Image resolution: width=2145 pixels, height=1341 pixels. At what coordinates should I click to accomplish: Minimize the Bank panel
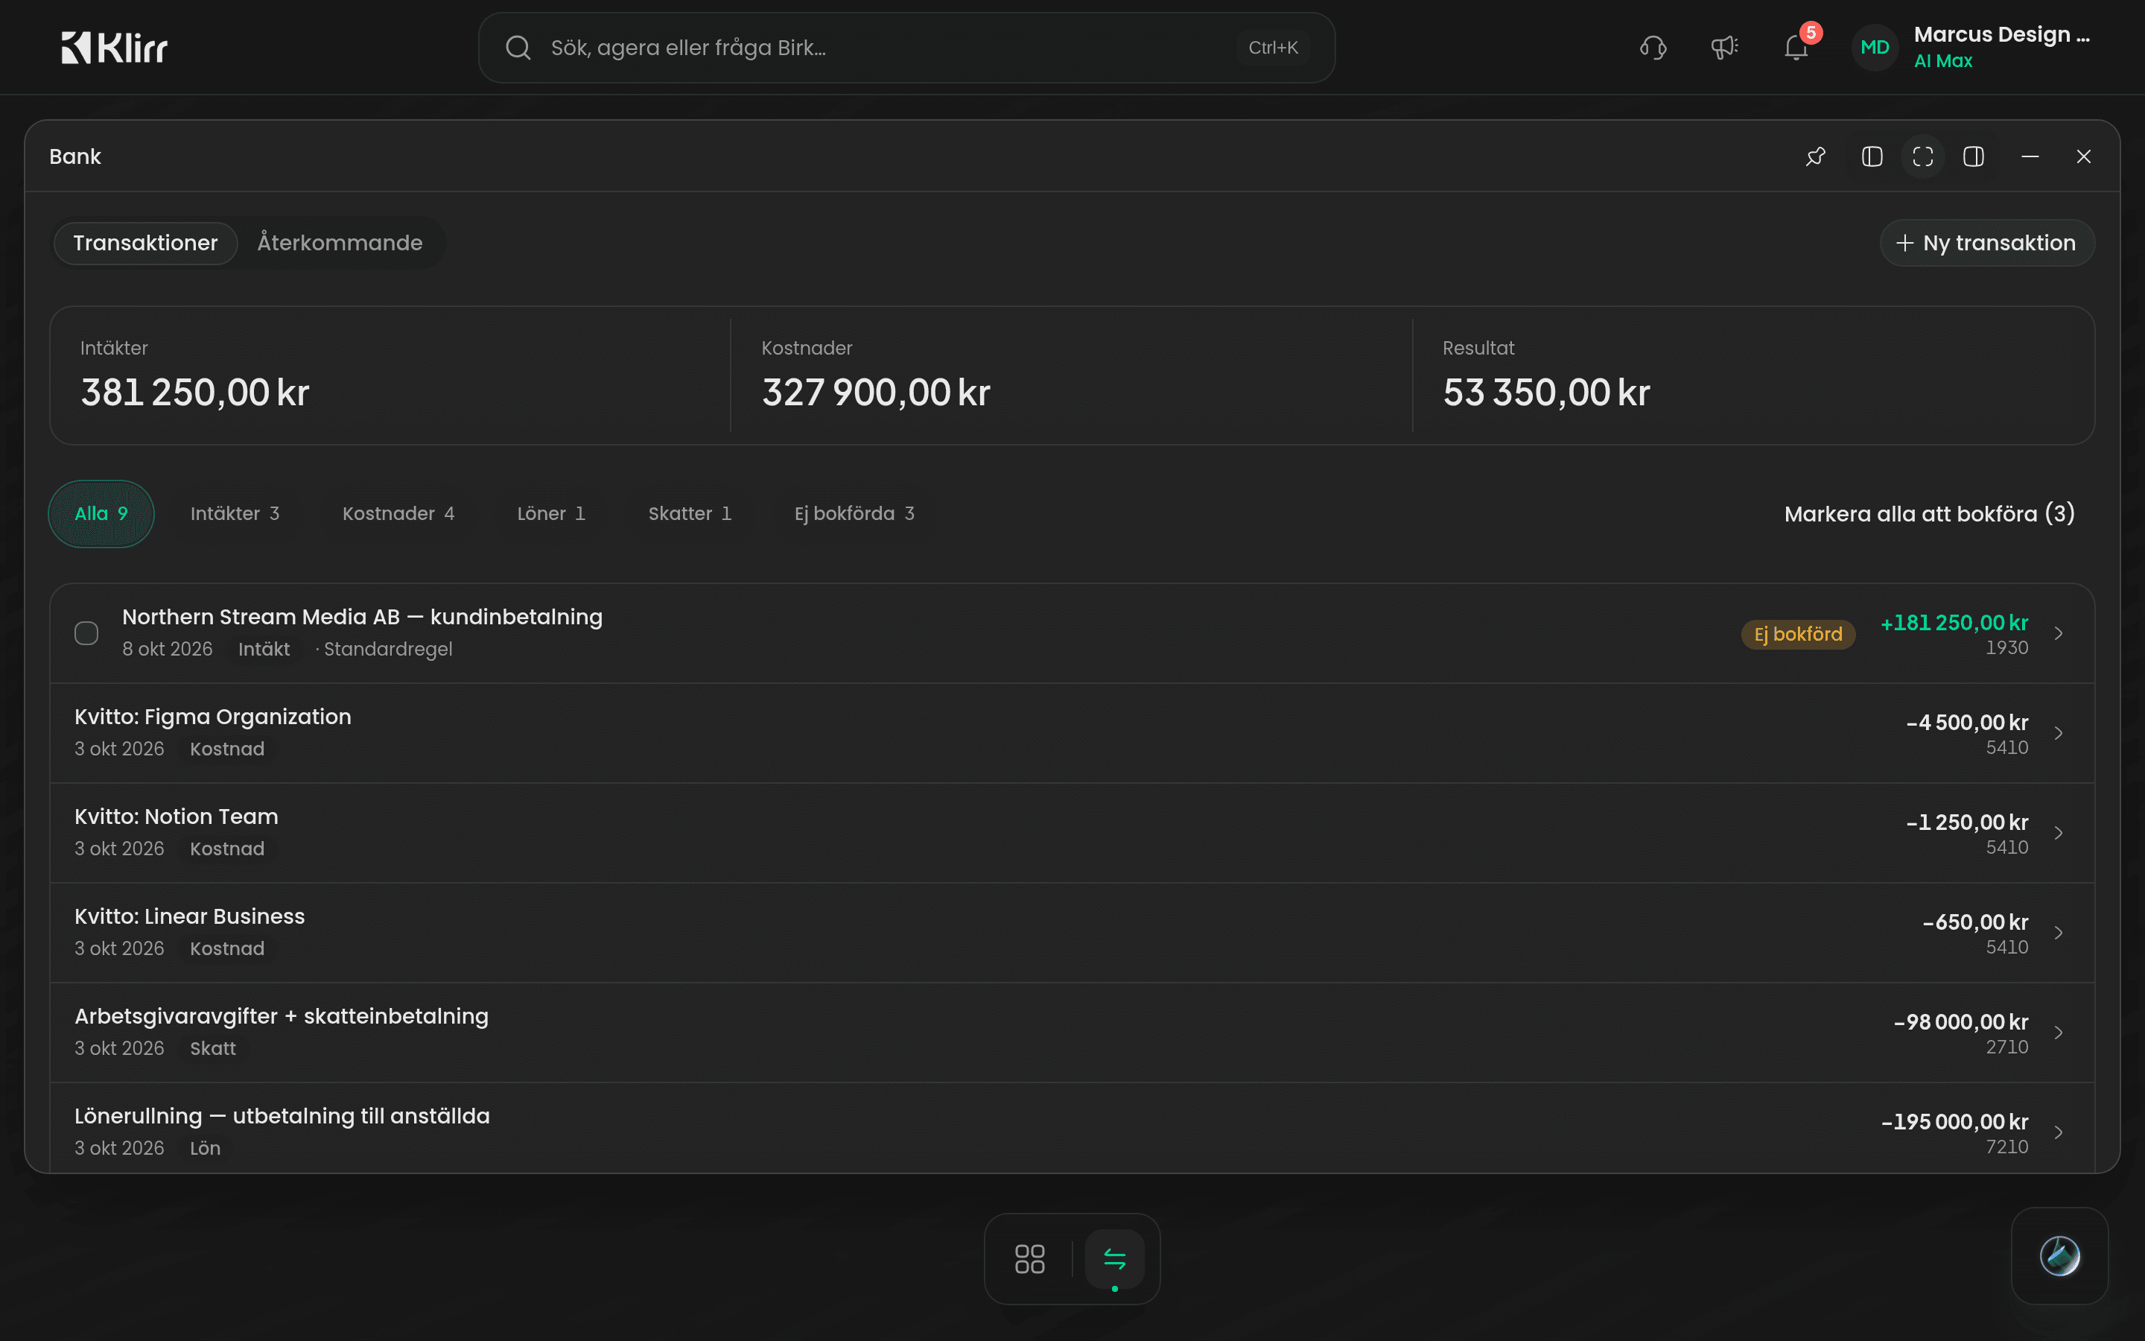tap(2030, 157)
